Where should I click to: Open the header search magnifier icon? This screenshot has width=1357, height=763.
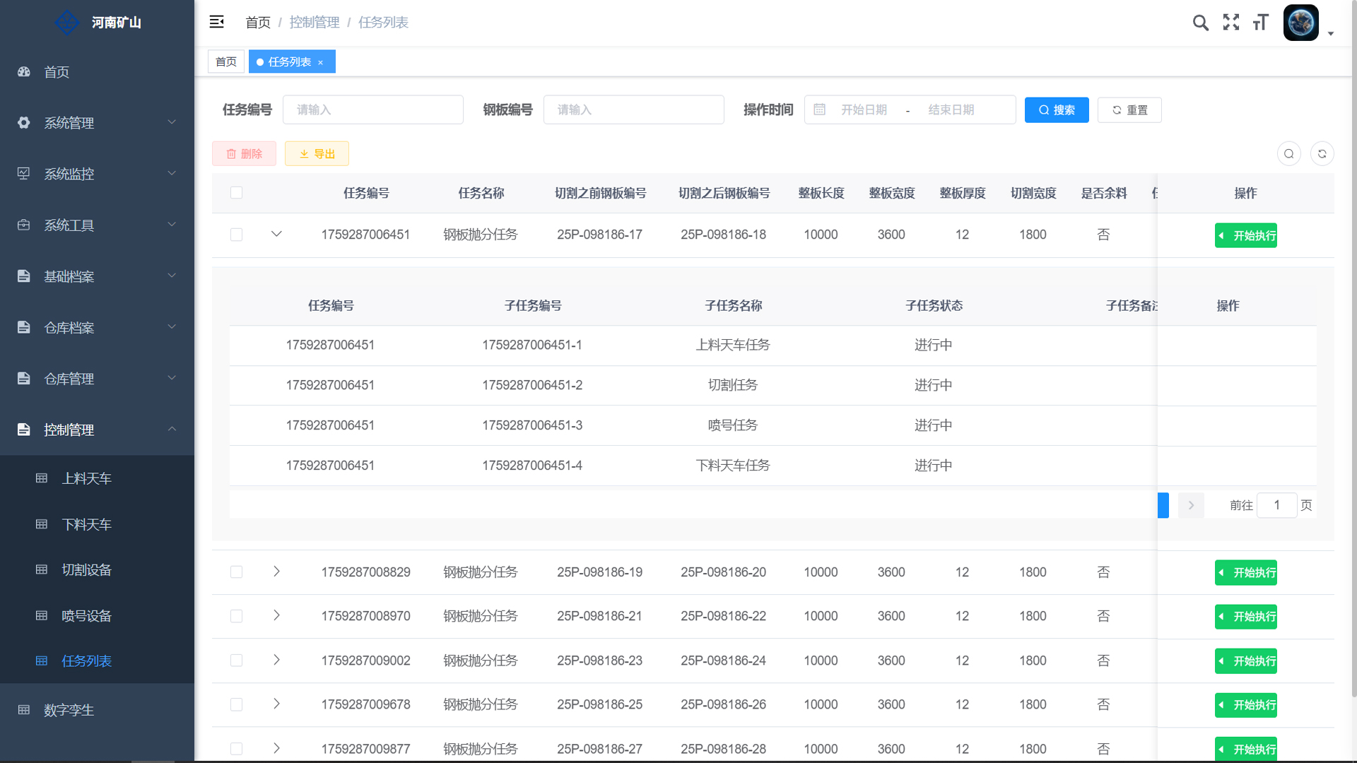[1200, 23]
